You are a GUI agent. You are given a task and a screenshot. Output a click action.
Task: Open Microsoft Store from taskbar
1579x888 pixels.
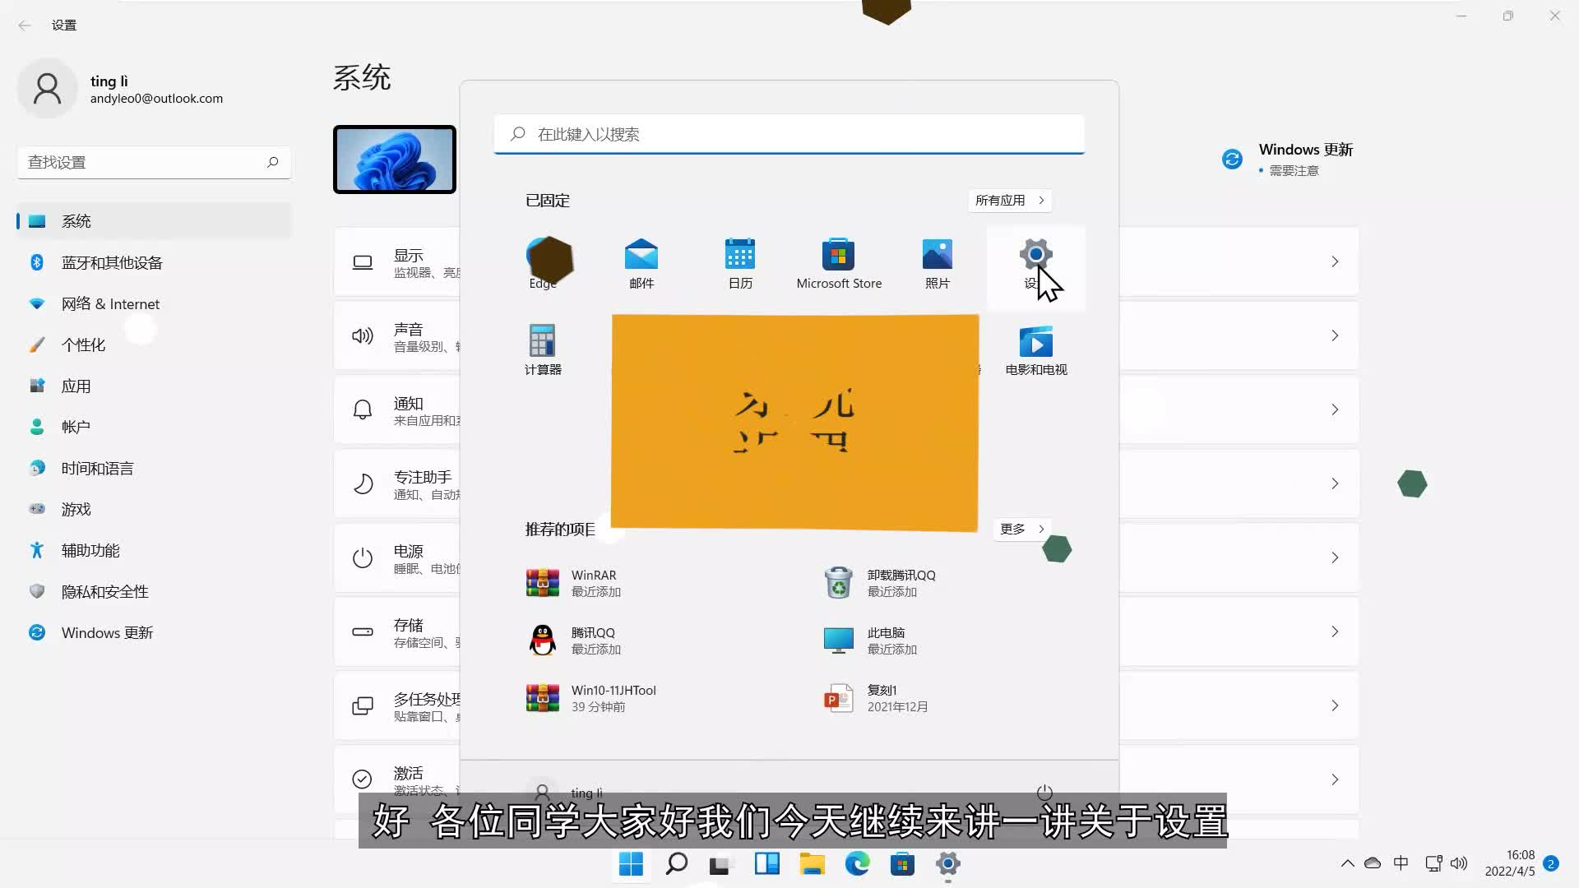[x=902, y=864]
